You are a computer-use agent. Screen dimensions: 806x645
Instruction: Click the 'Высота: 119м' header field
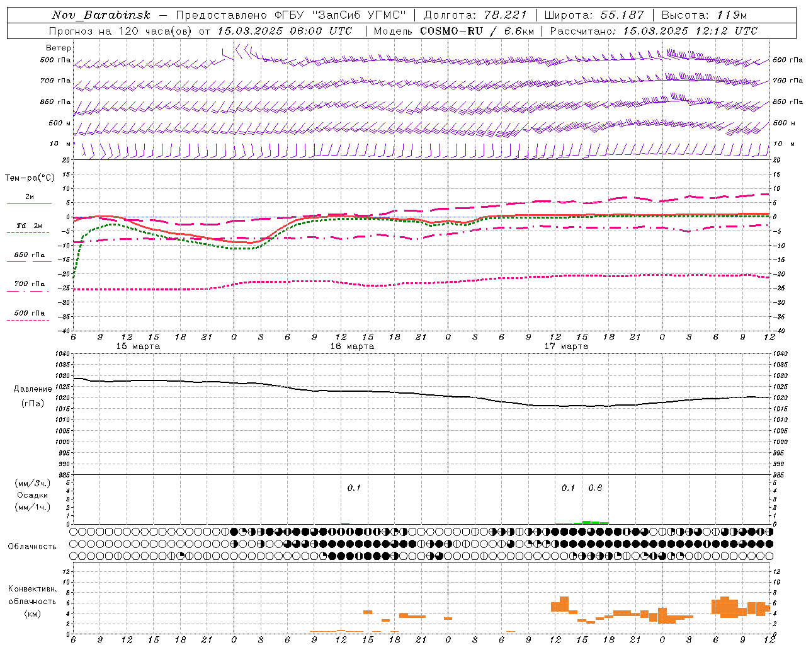[x=704, y=15]
